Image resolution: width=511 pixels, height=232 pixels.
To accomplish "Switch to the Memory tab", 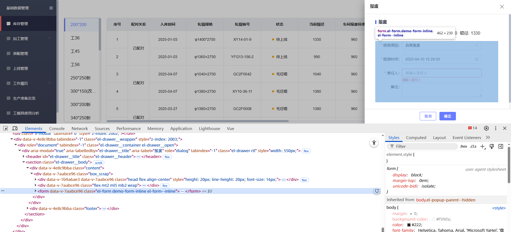I will click(x=155, y=128).
